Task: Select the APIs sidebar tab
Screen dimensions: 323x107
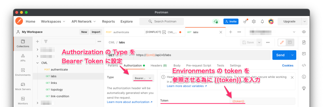Action: [x=23, y=58]
